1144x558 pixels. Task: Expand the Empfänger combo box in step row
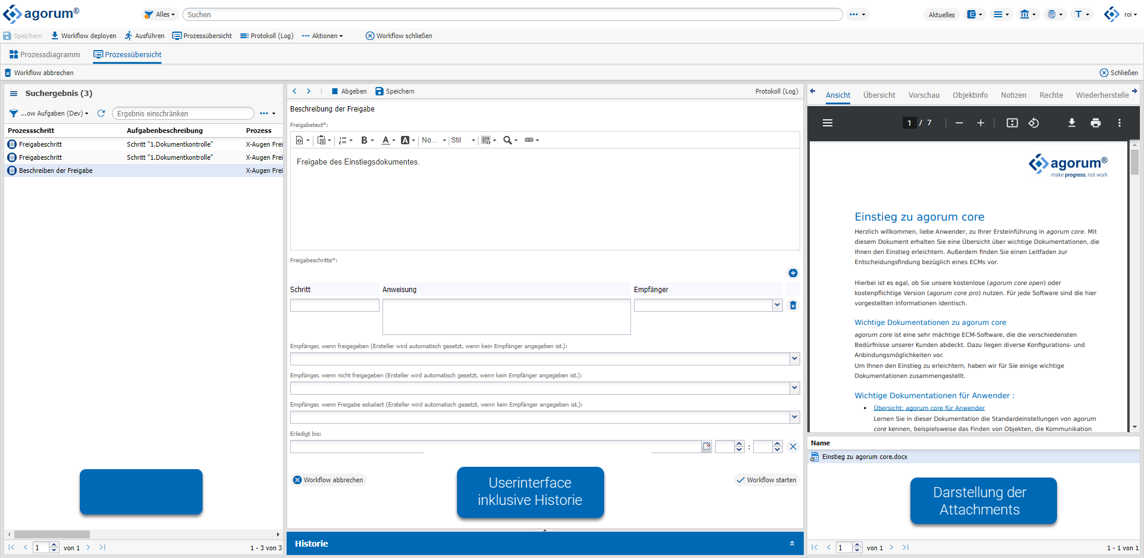[x=777, y=305]
